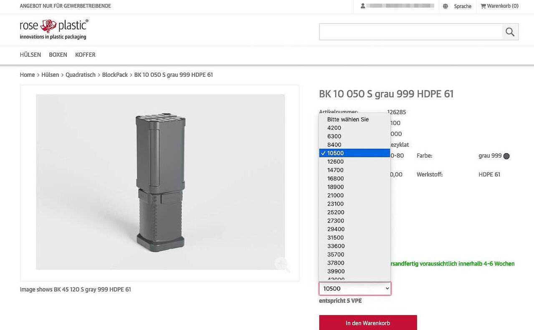Click the In den Warenkorb button
Viewport: 534px width, 330px height.
(368, 322)
